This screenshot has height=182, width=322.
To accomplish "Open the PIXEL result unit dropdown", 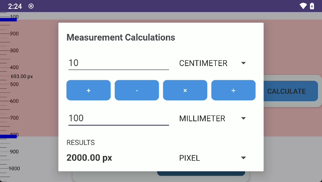I will (212, 158).
